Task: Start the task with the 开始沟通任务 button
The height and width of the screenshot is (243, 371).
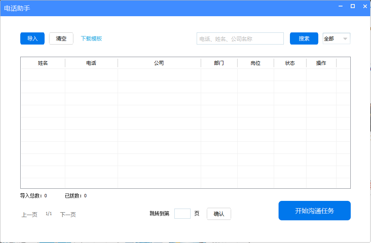Action: point(315,211)
